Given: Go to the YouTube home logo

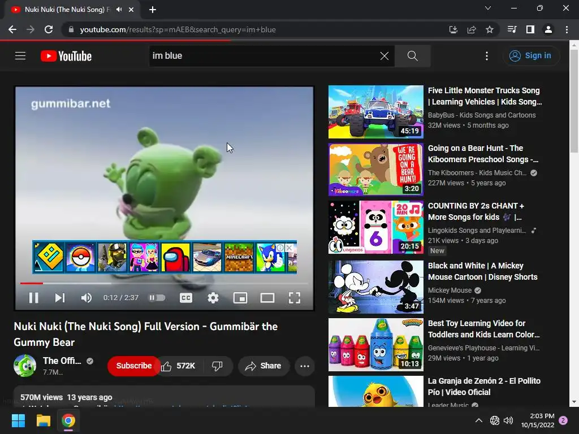Looking at the screenshot, I should (66, 56).
